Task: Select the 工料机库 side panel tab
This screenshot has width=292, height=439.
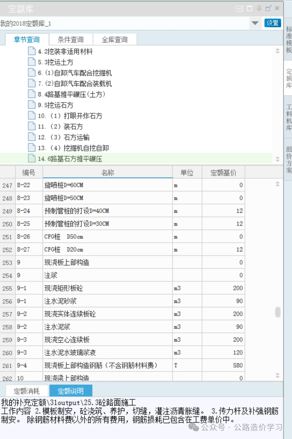Action: click(x=288, y=118)
